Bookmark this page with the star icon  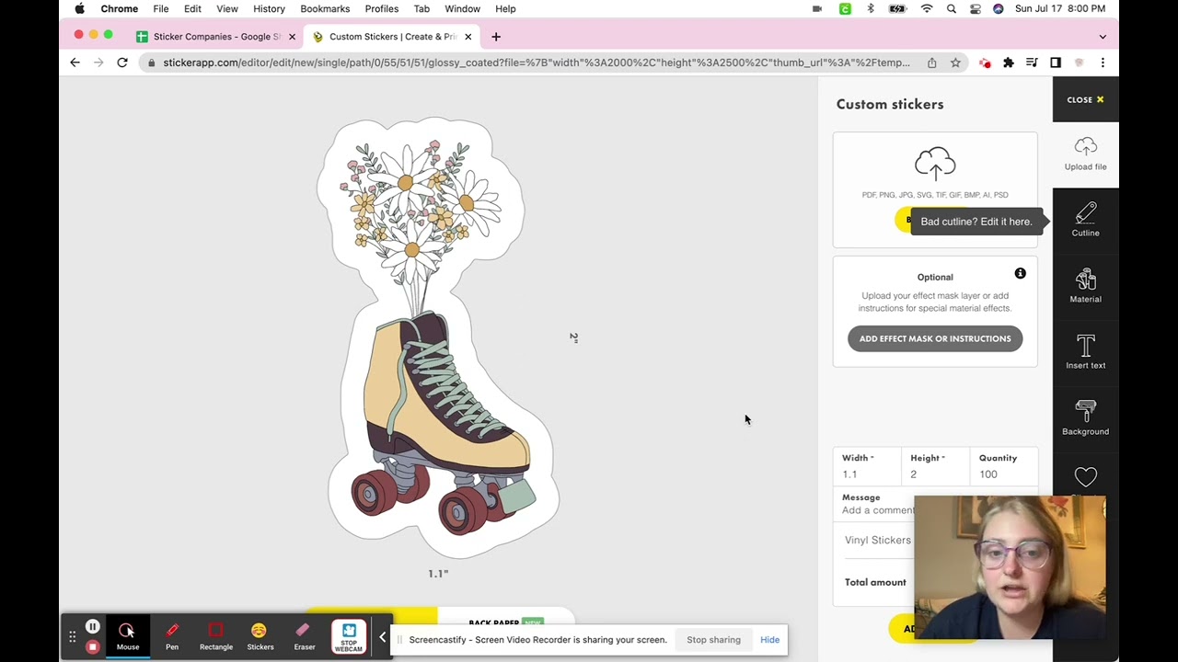tap(955, 63)
